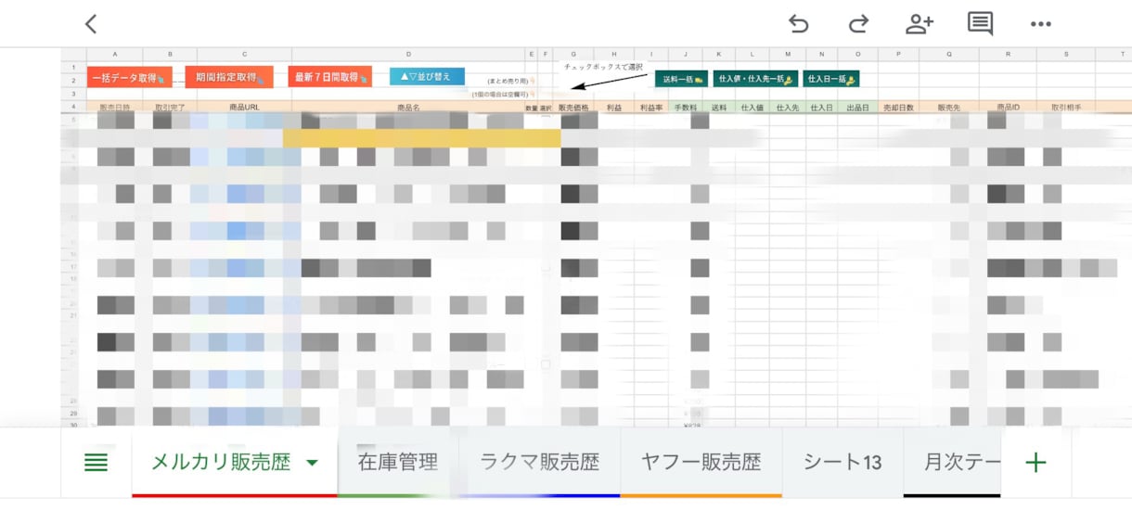Go back using the left chevron
1132x523 pixels.
[91, 24]
